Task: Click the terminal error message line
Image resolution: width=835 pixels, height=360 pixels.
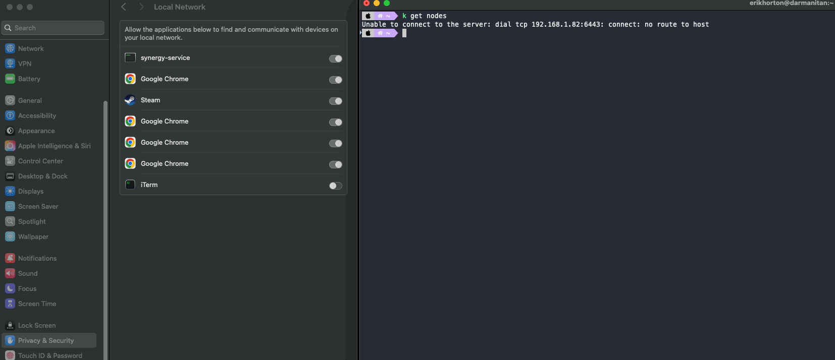Action: point(535,24)
